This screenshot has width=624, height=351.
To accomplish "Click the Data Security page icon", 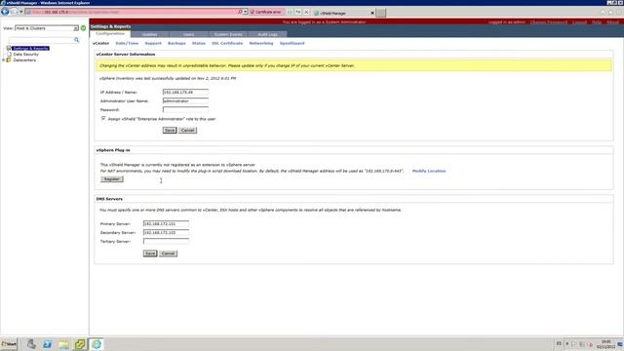I will click(9, 55).
